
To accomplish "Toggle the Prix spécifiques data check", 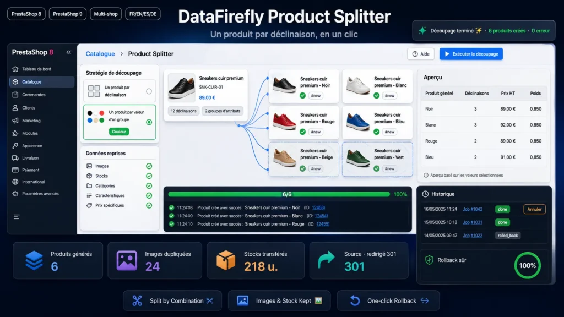I will (x=149, y=206).
